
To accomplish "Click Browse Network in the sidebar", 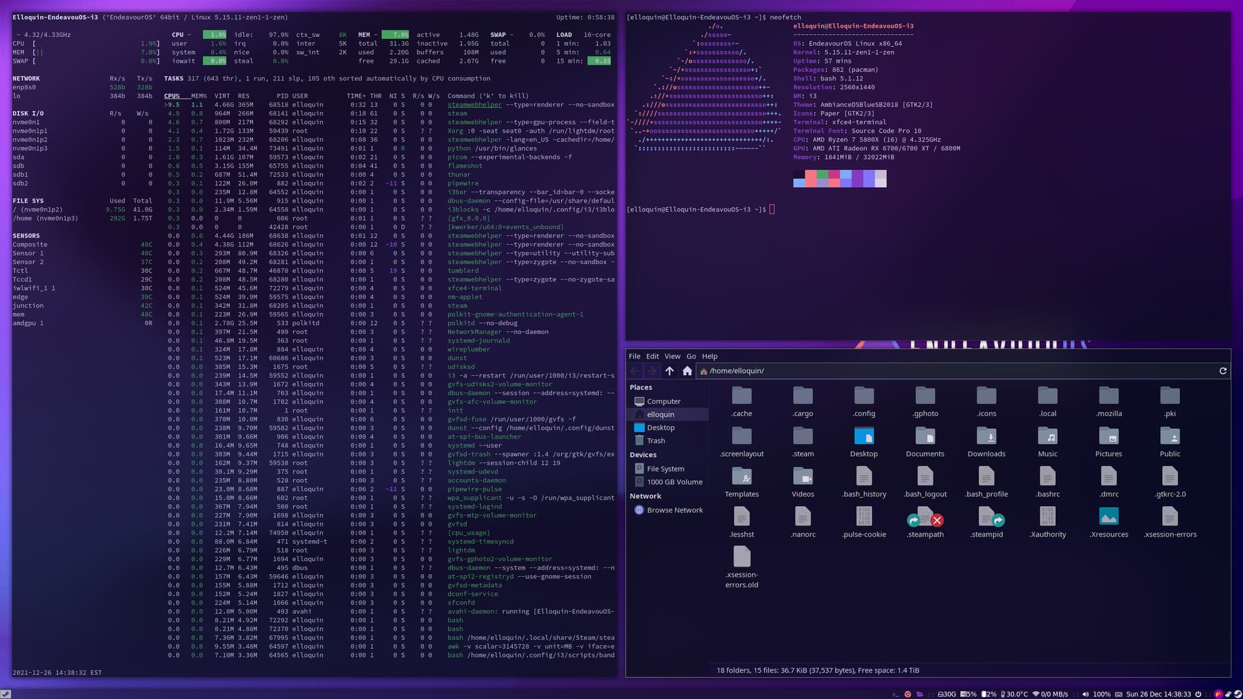I will (674, 510).
